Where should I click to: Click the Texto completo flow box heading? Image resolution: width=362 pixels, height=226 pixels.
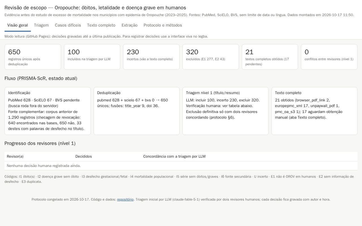(x=288, y=93)
